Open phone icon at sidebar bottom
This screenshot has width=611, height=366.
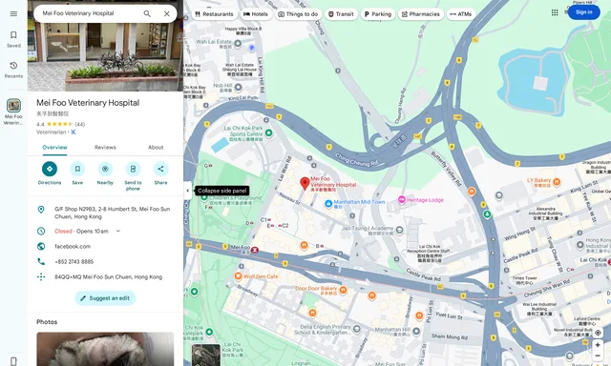click(x=13, y=361)
